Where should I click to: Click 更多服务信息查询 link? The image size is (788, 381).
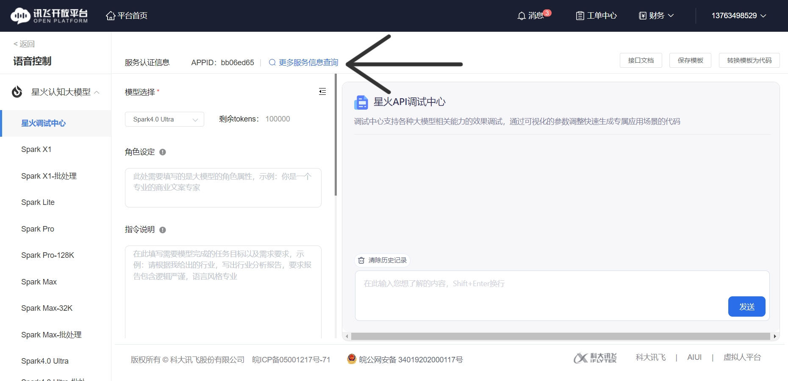coord(308,63)
